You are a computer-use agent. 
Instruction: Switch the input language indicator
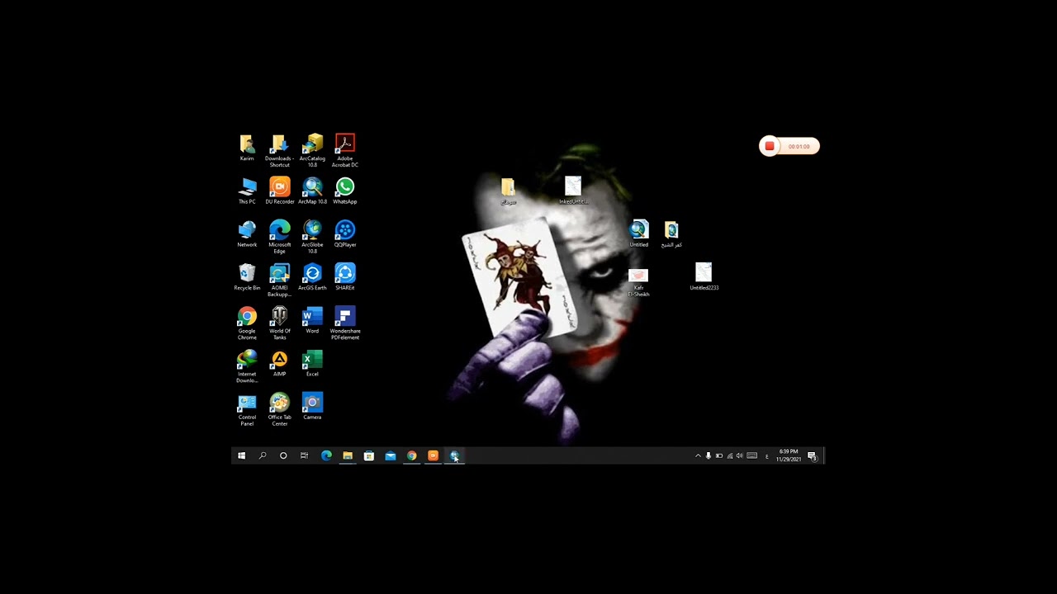coord(767,455)
